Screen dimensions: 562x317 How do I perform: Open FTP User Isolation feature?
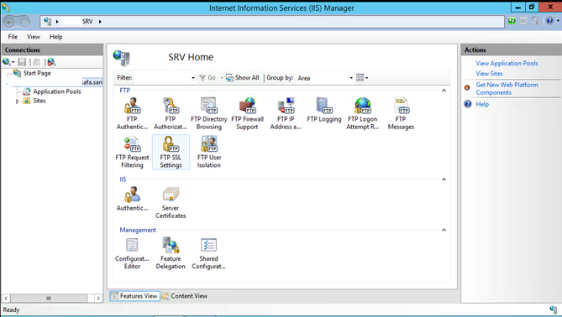[209, 152]
